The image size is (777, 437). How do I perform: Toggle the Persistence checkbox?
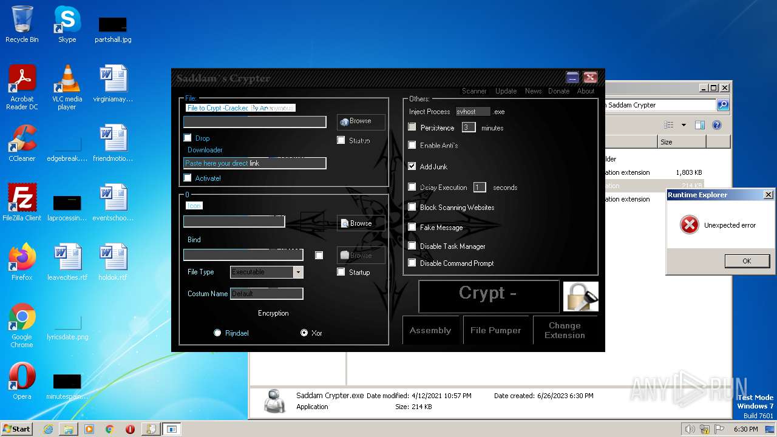pos(412,127)
